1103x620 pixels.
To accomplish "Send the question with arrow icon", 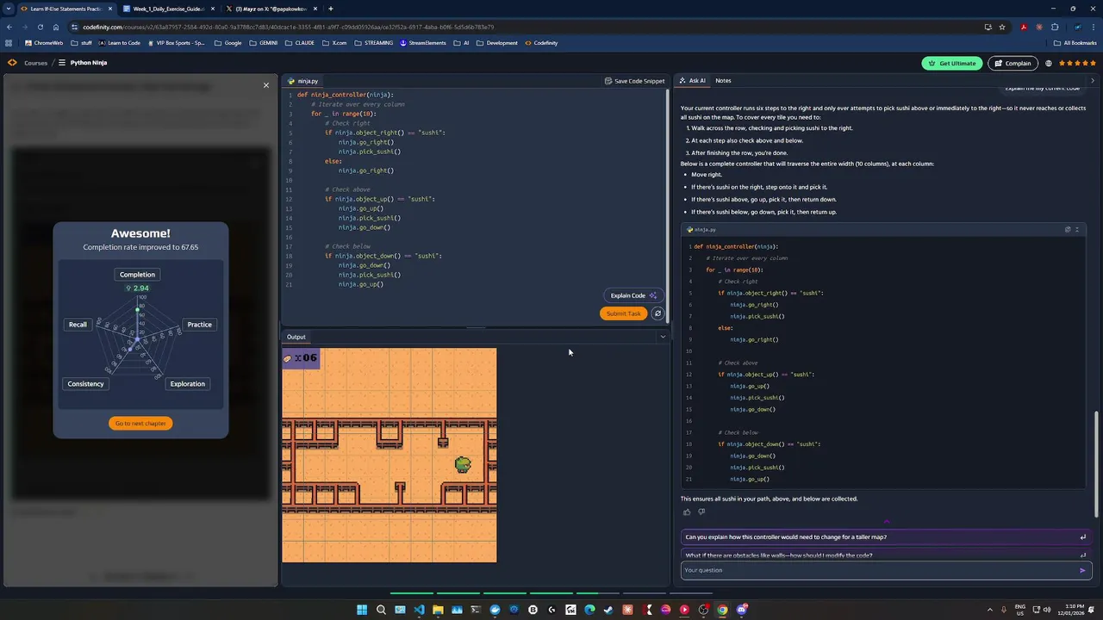I will [1083, 570].
